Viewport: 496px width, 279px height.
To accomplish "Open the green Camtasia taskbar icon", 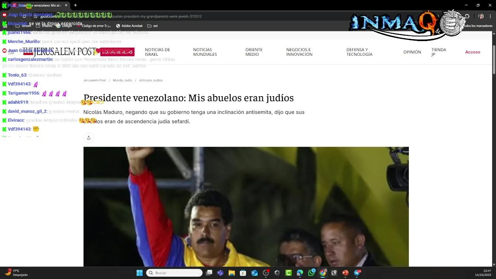I will (x=289, y=273).
